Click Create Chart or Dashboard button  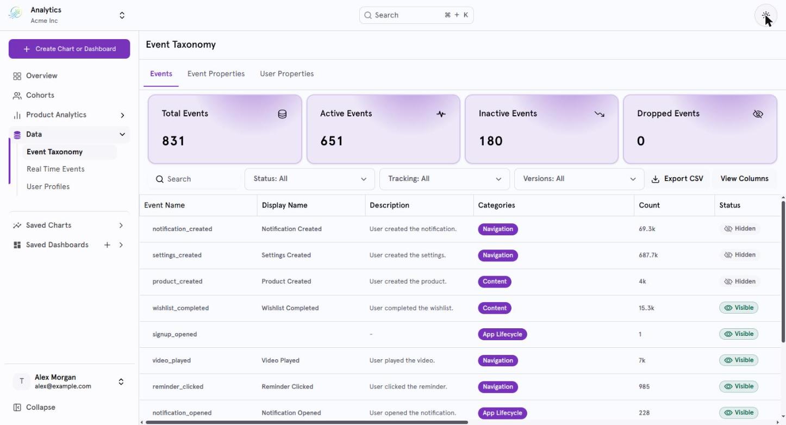(69, 49)
